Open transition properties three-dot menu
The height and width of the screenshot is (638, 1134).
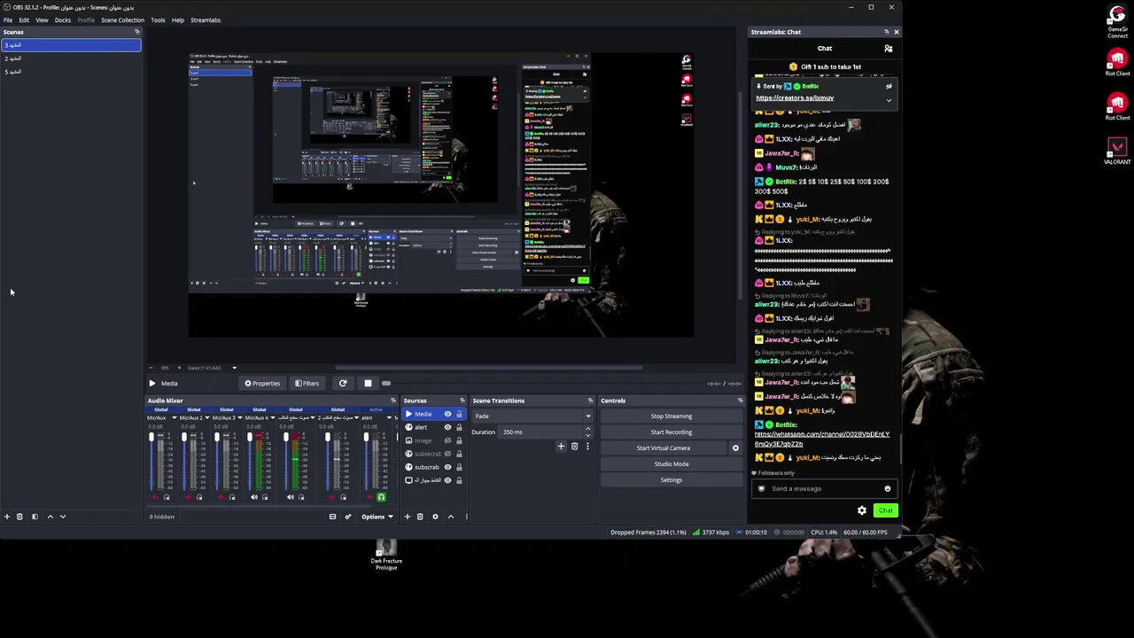[586, 447]
